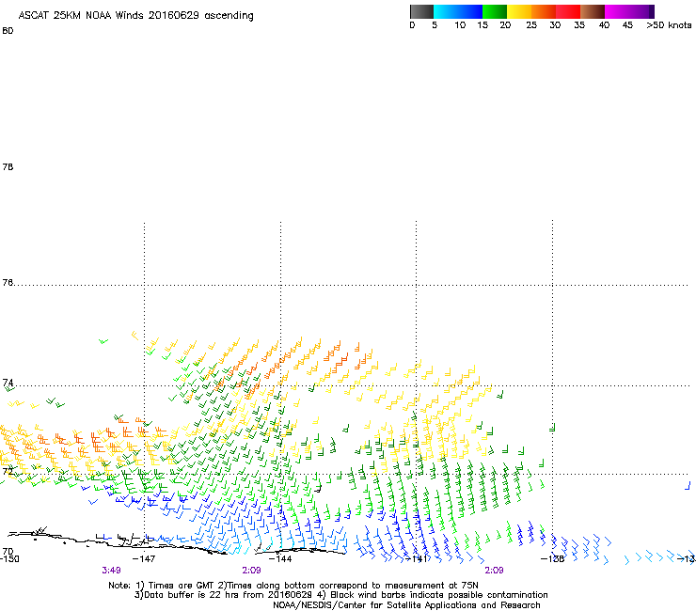
Task: Click the '0' label under the color bar
Action: click(x=412, y=25)
